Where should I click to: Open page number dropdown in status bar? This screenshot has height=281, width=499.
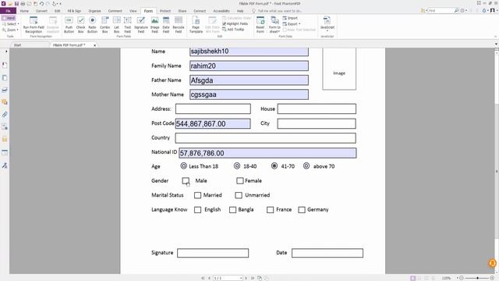pyautogui.click(x=241, y=278)
